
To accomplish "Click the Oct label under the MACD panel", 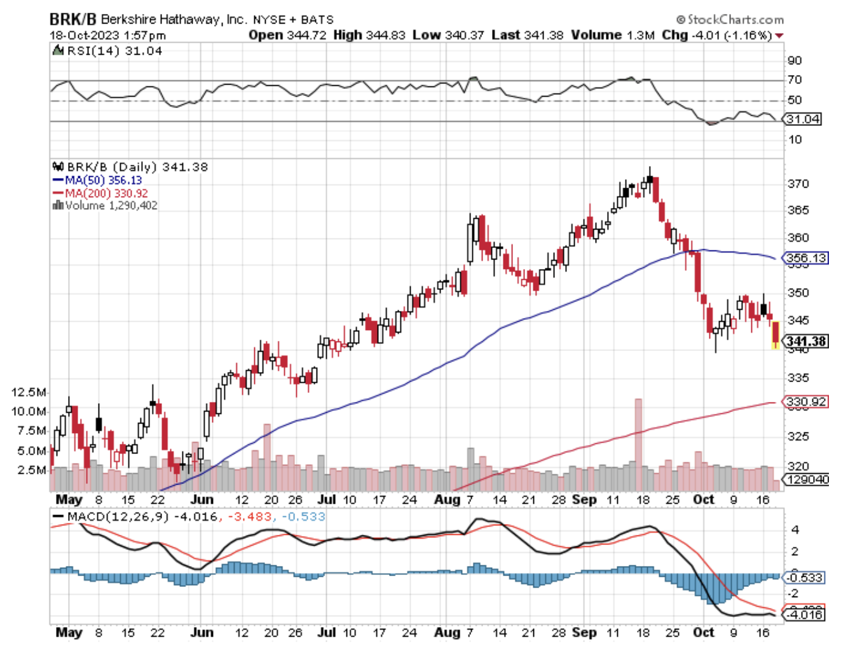I will pyautogui.click(x=704, y=633).
